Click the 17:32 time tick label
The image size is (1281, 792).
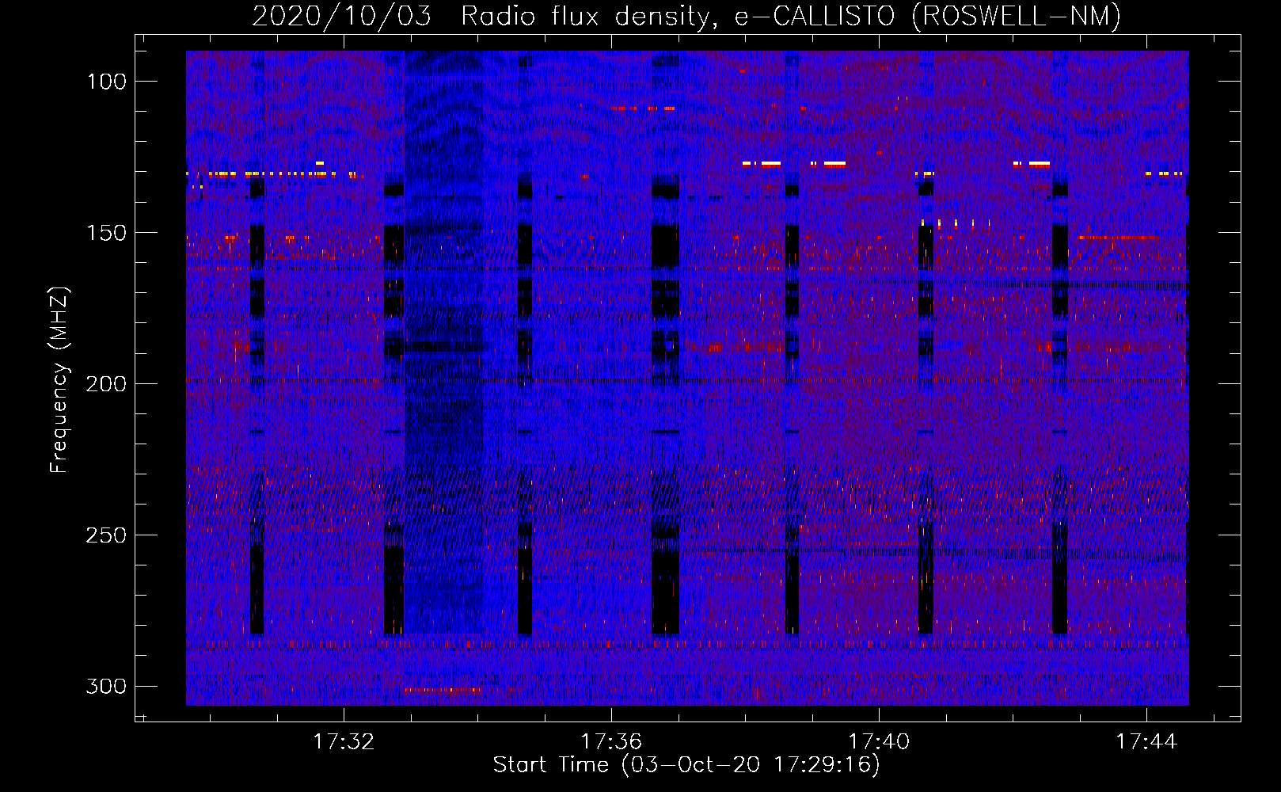tap(344, 742)
